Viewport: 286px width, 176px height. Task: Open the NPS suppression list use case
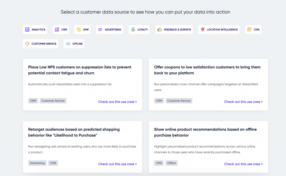click(117, 102)
